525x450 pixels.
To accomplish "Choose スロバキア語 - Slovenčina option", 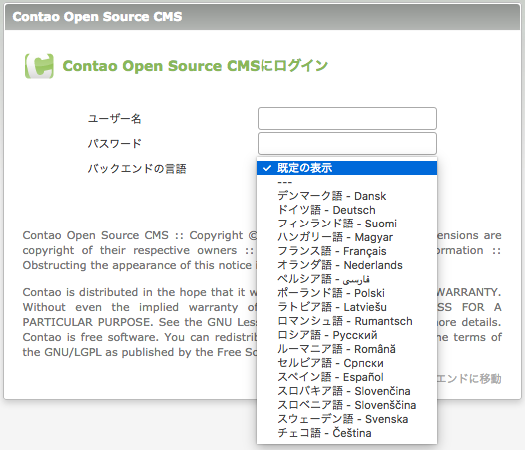I will pos(347,391).
